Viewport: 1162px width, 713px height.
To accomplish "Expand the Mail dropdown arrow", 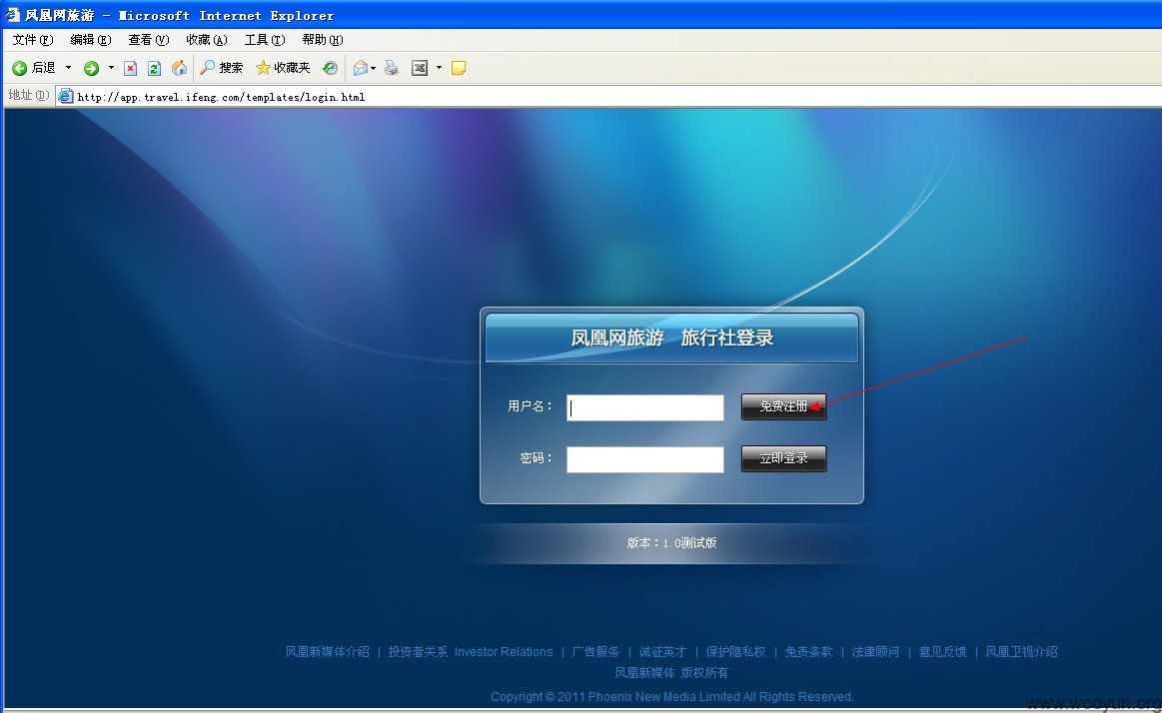I will [x=373, y=68].
